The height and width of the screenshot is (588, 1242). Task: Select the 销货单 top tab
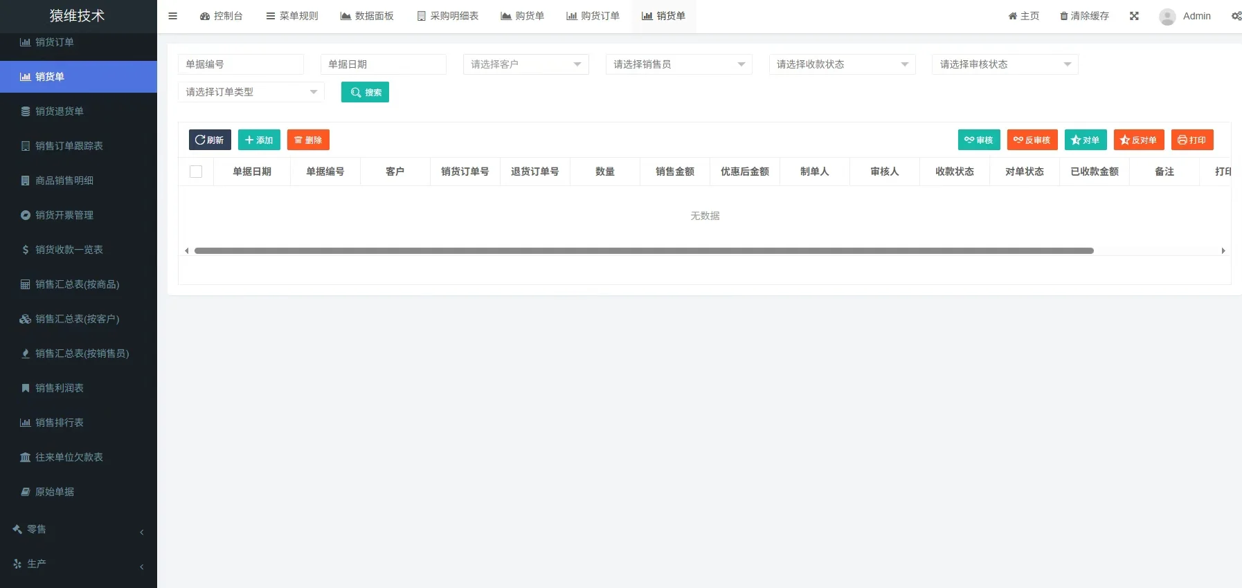(x=664, y=16)
